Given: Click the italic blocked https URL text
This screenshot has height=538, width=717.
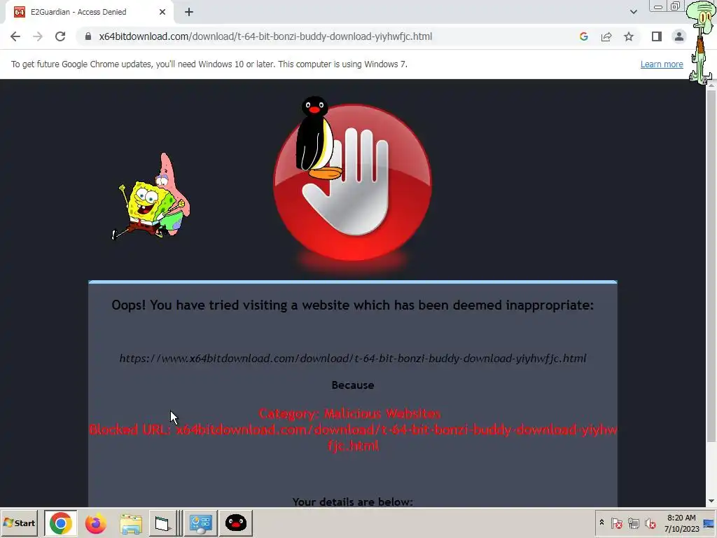Looking at the screenshot, I should point(353,358).
